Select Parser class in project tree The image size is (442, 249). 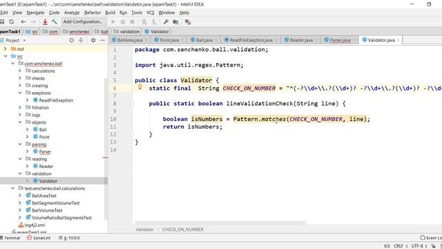45,151
